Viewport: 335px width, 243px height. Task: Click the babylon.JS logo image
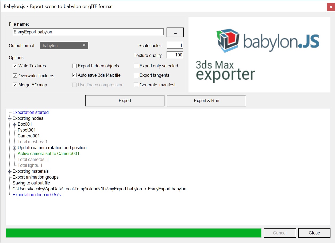pos(268,41)
